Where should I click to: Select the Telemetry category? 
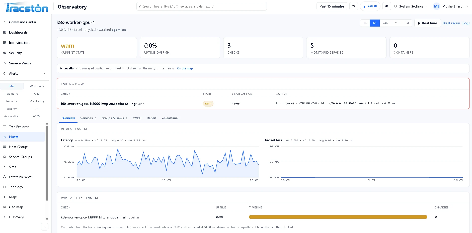coord(12,94)
